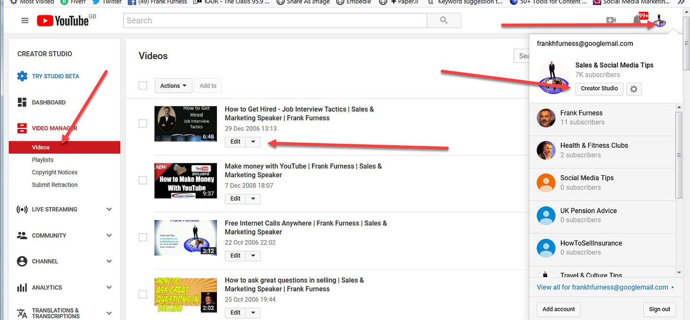Open the upload video camera icon

click(x=611, y=20)
